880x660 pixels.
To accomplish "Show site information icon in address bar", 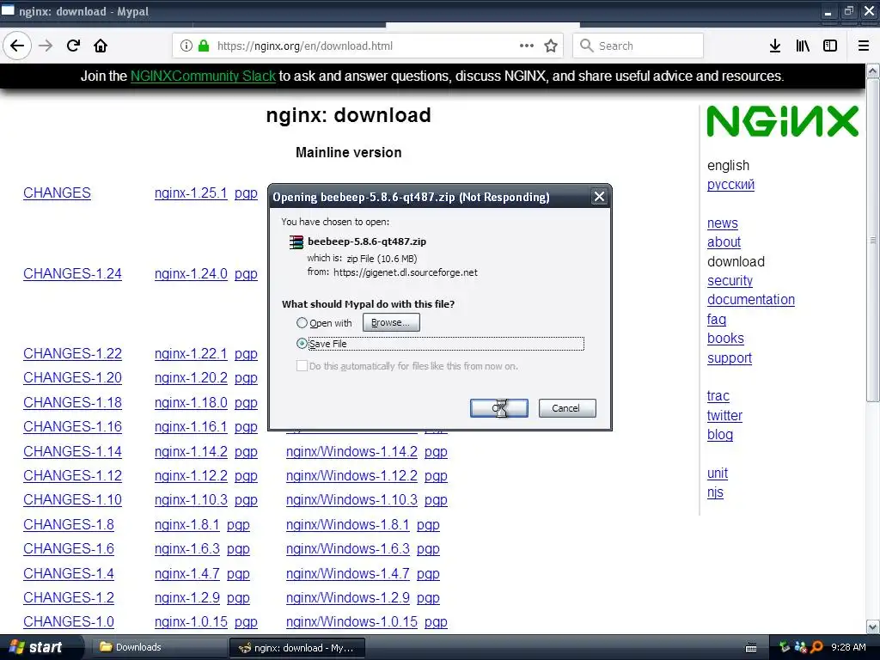I will coord(186,46).
